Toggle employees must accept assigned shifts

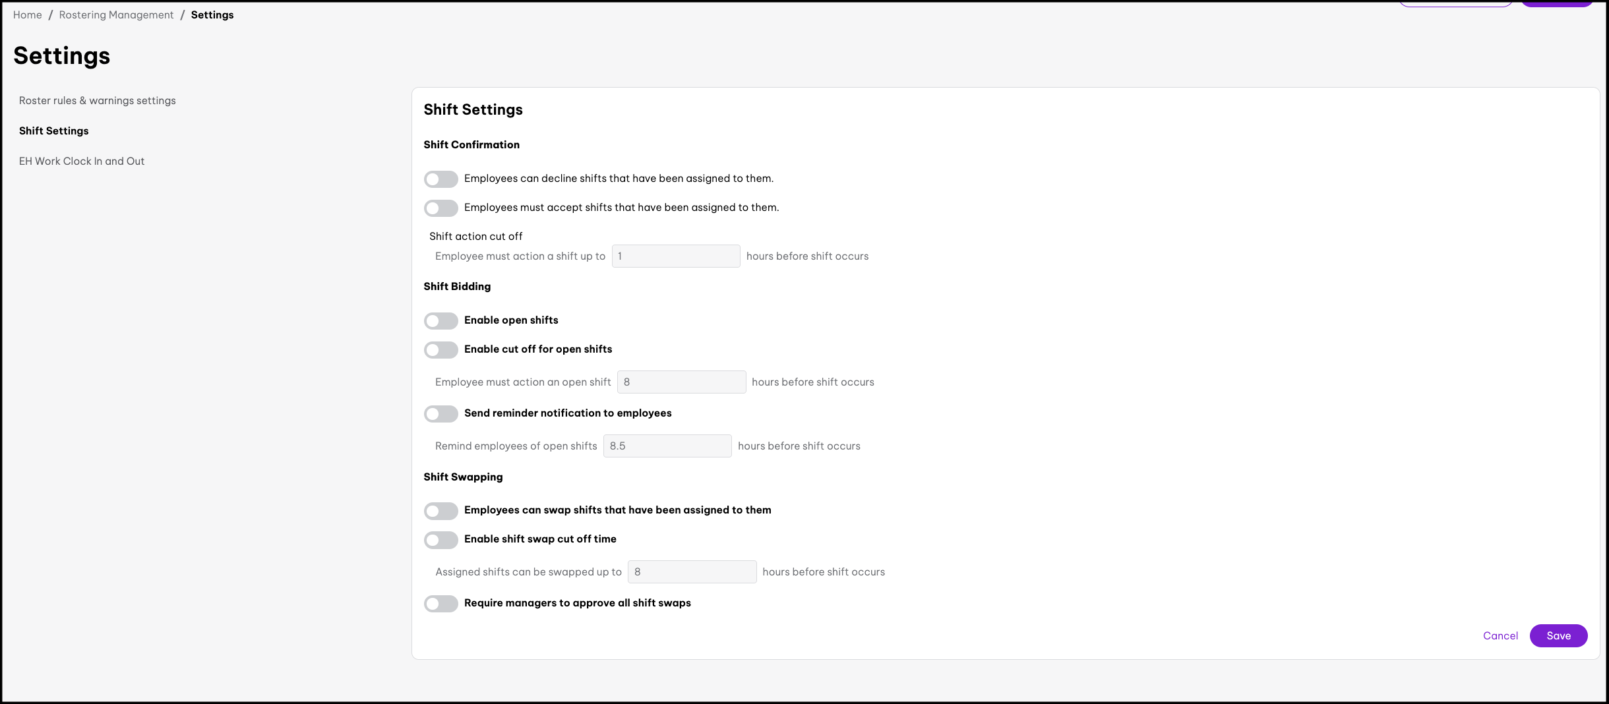click(440, 208)
